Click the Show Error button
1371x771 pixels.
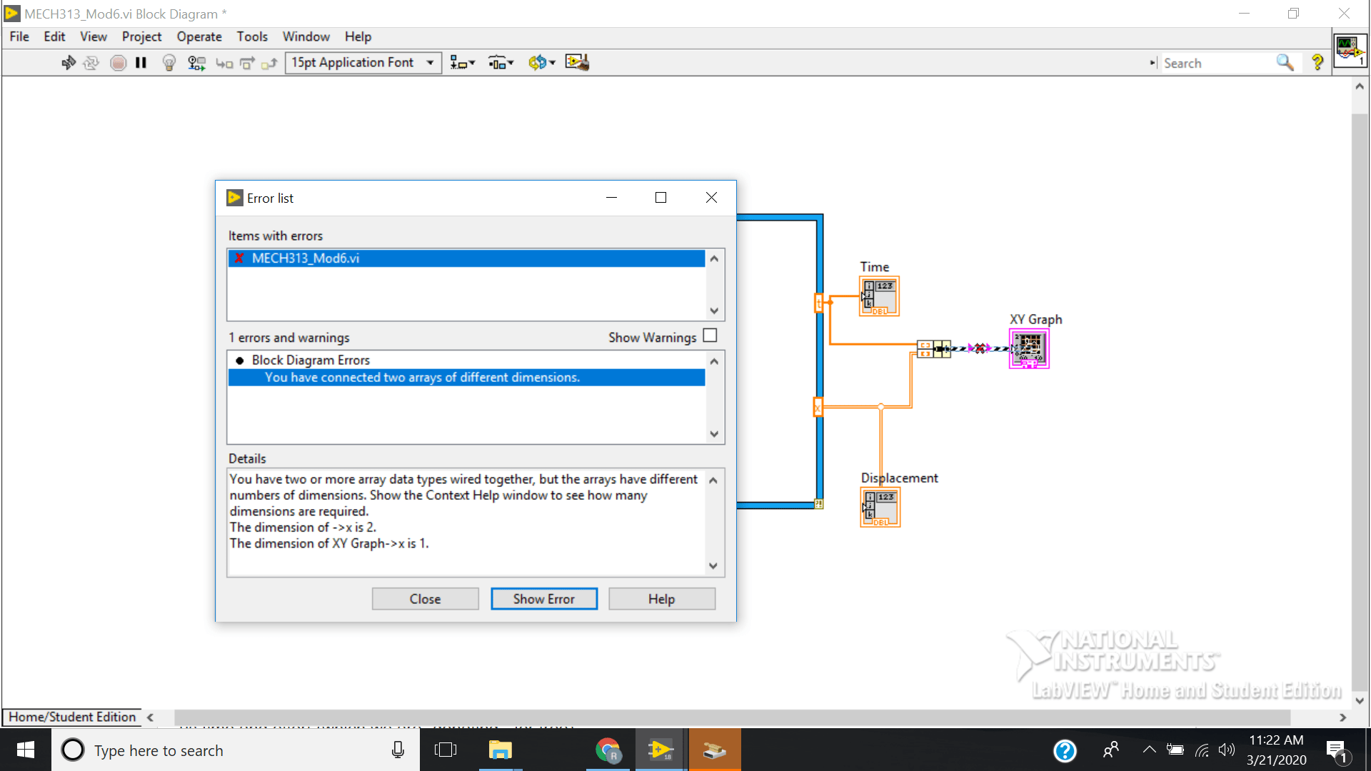tap(543, 599)
